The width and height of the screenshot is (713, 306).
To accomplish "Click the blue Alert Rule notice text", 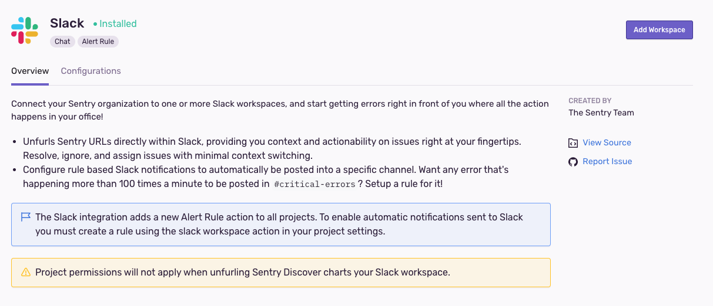I will 279,224.
